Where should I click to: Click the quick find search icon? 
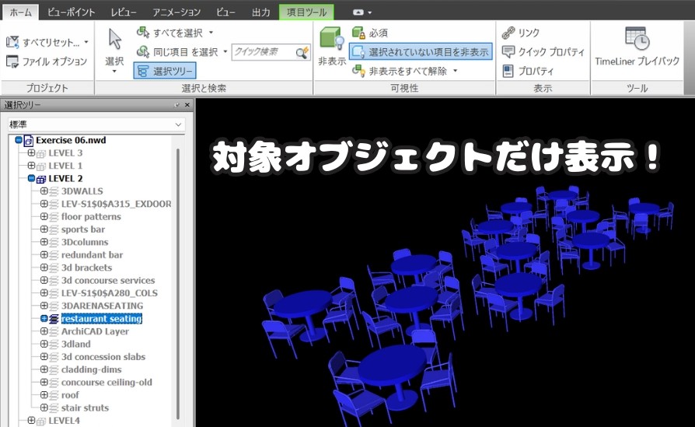(x=302, y=52)
